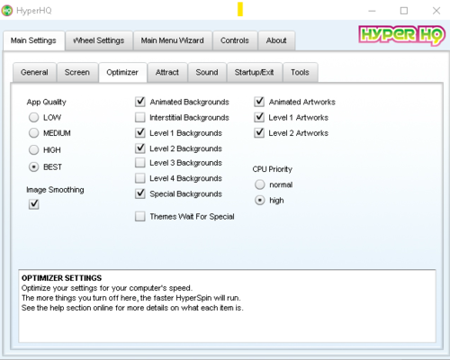This screenshot has width=450, height=360.
Task: Enable Interstitial Backgrounds checkbox
Action: [140, 117]
